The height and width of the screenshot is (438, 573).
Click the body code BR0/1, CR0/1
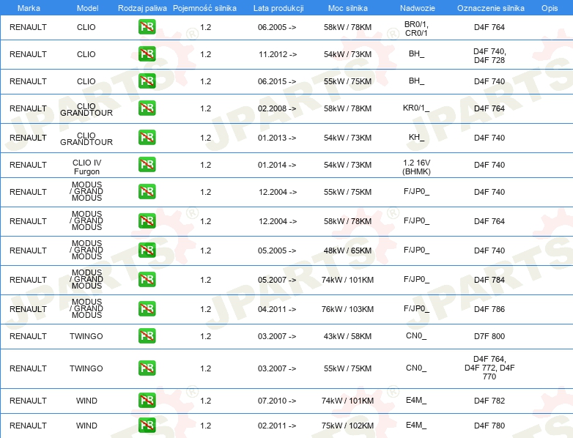416,29
